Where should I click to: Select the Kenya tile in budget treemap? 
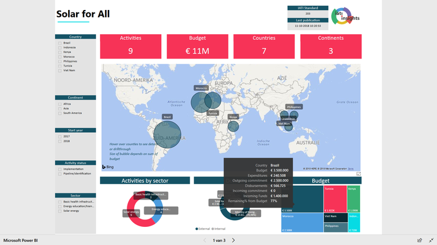tap(353, 199)
